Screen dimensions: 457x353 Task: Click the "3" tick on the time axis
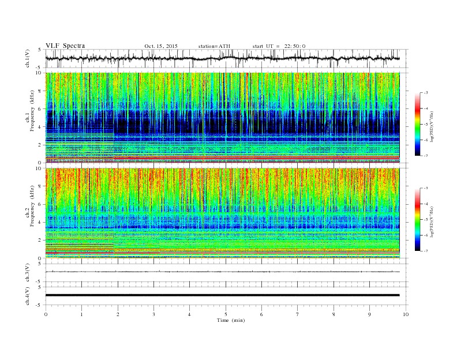153,314
